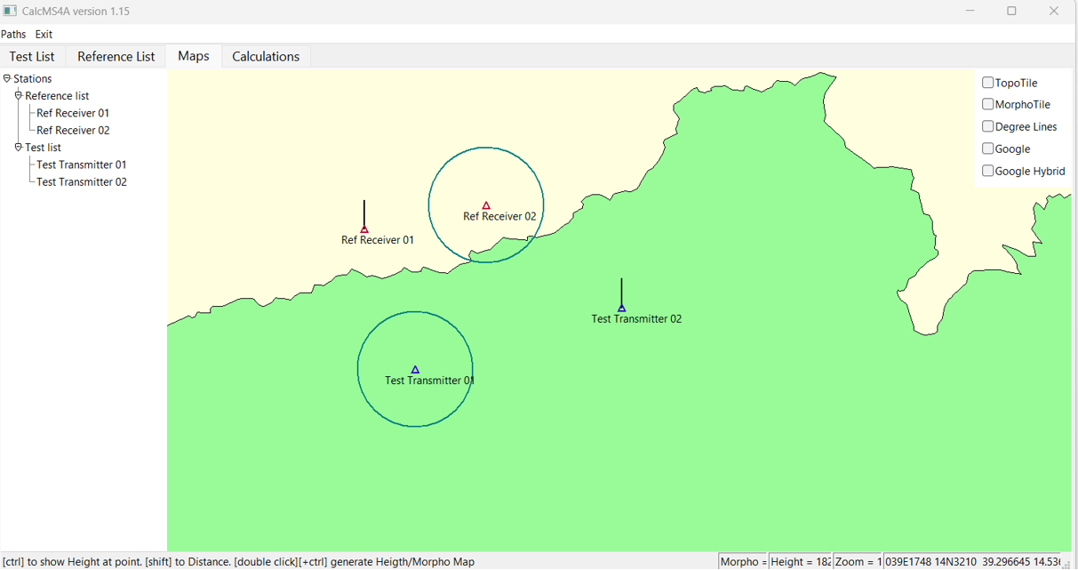Switch to the Calculations tab

coord(266,56)
